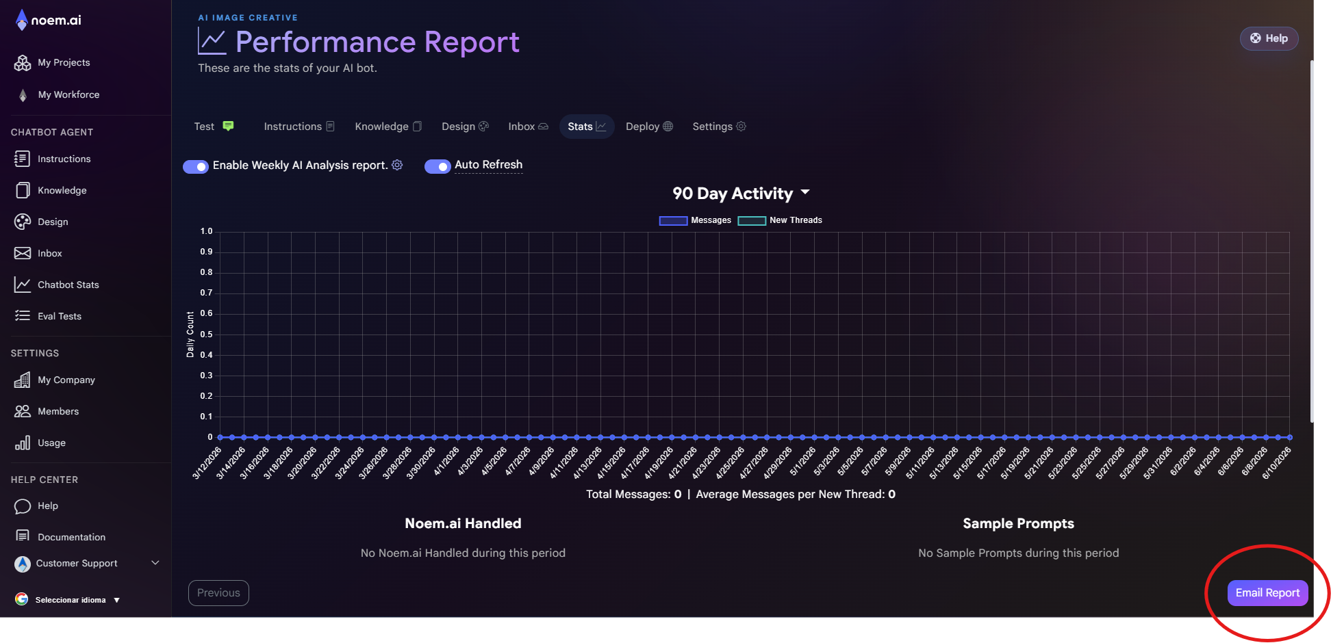Image resolution: width=1331 pixels, height=643 pixels.
Task: Open the Seleccionar idioma language dropdown
Action: point(77,600)
